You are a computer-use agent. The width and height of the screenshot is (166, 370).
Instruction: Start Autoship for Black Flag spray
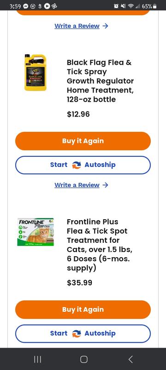coord(83,165)
